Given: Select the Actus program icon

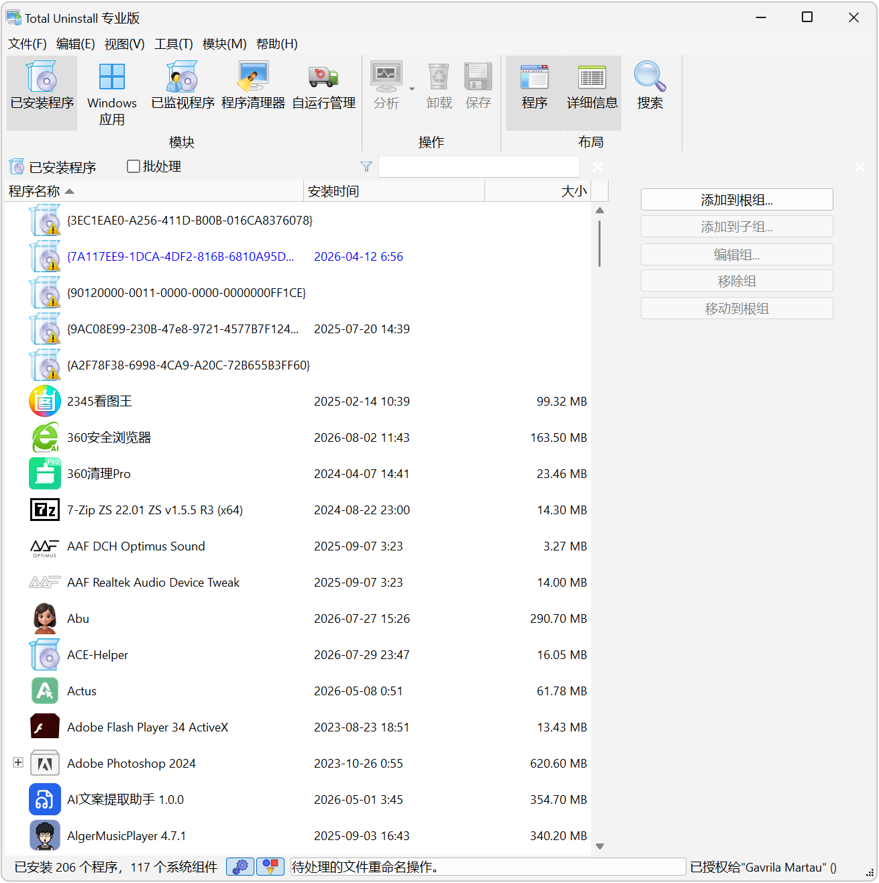Looking at the screenshot, I should (x=45, y=691).
